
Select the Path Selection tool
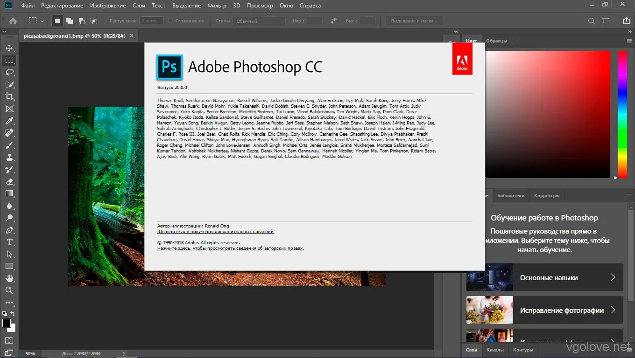9,254
